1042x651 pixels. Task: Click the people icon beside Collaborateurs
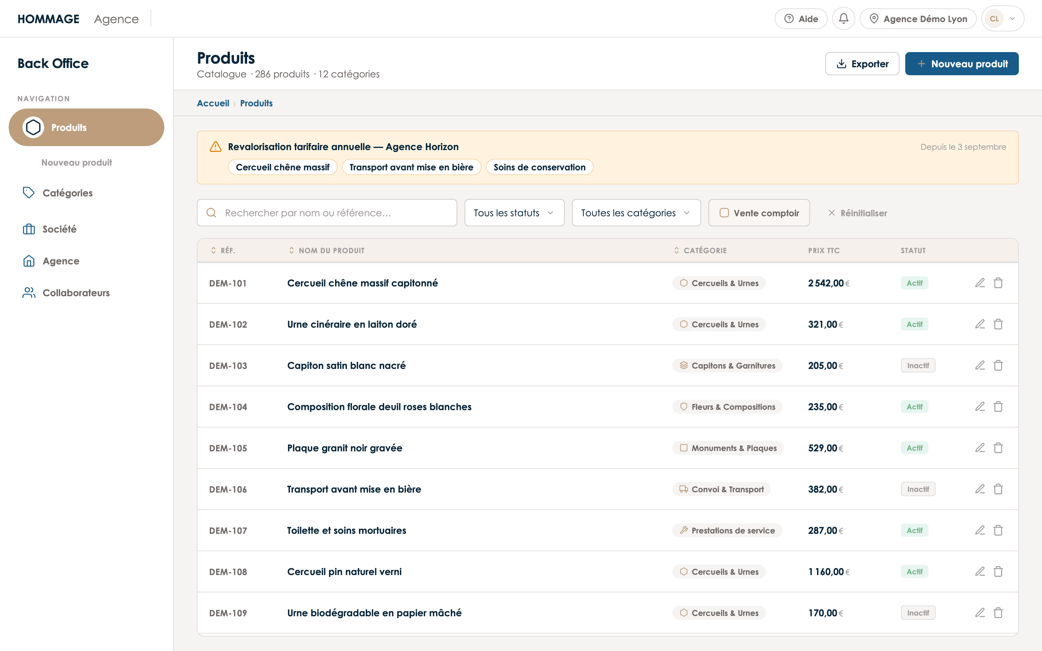pos(29,293)
